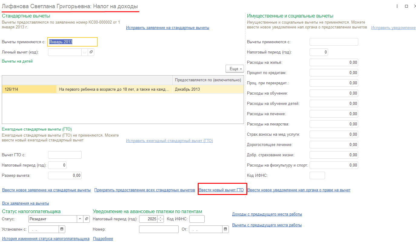Maximize the window with square icon

407,6
